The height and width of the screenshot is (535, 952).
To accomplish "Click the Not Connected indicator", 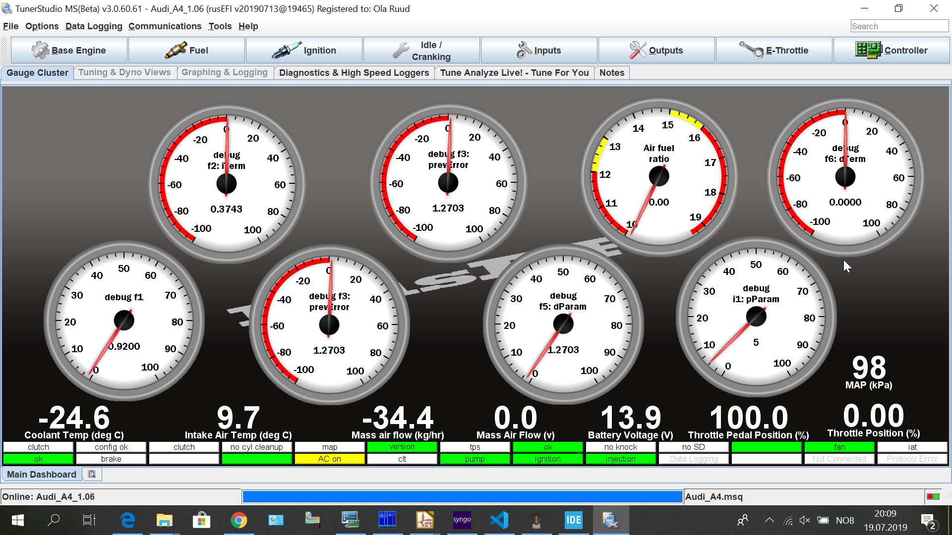I will coord(839,459).
